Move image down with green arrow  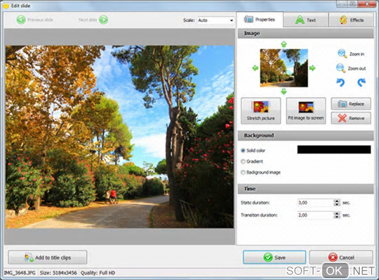284,91
